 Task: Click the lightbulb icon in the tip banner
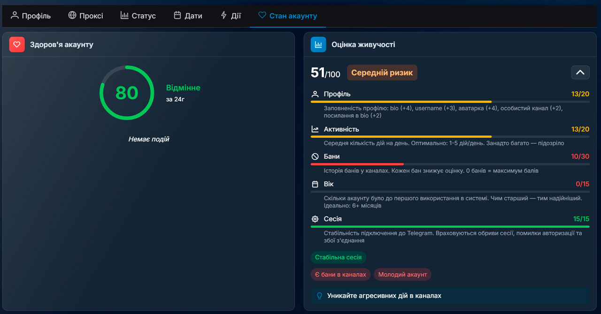(320, 296)
